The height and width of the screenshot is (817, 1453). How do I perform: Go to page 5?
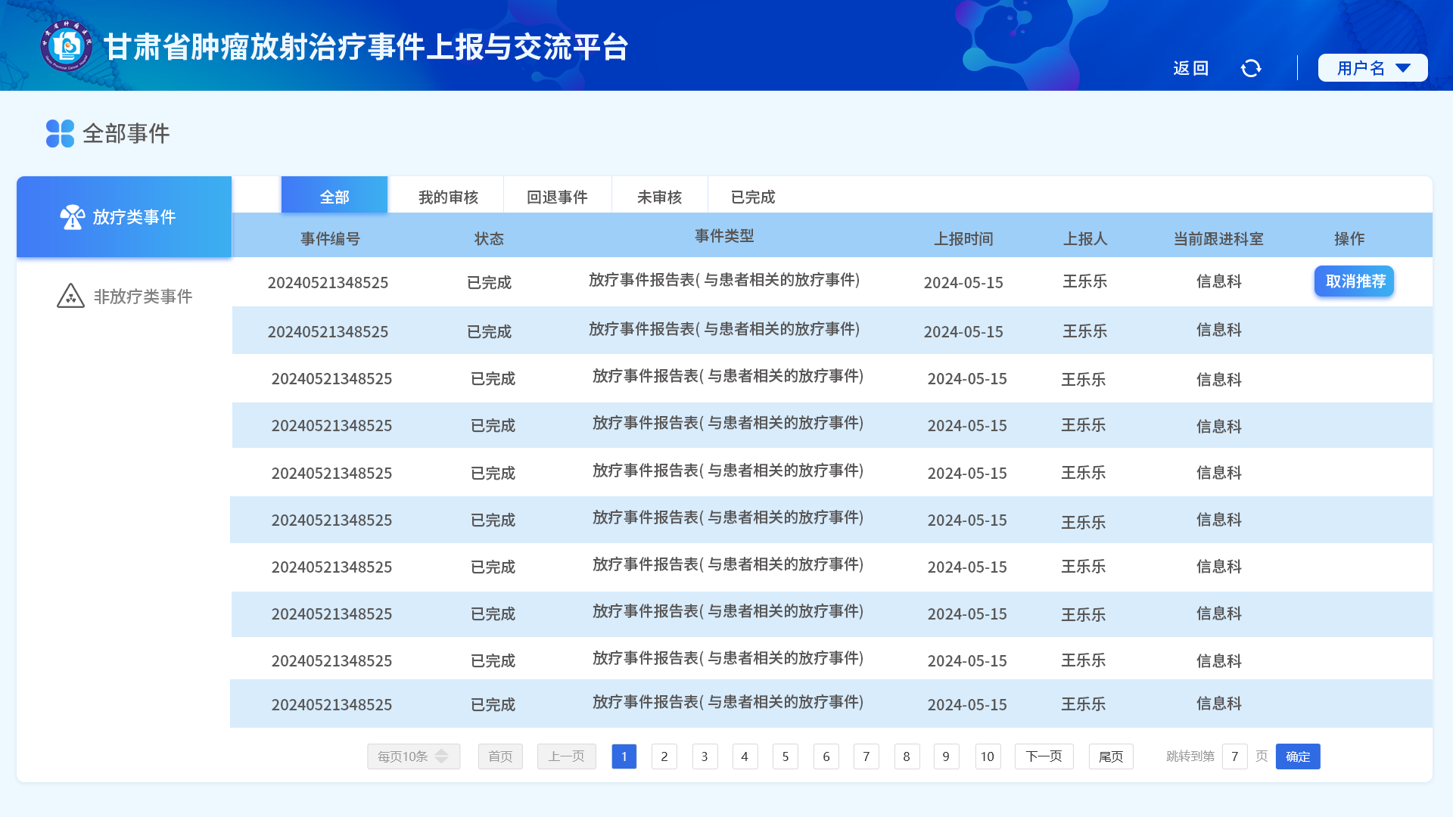click(x=786, y=756)
